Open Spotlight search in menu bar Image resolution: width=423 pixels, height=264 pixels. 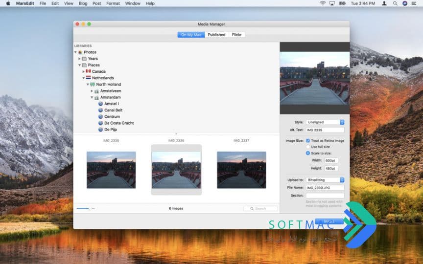point(395,3)
